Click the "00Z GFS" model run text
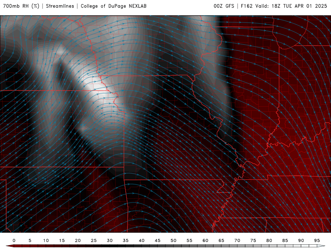 224,6
